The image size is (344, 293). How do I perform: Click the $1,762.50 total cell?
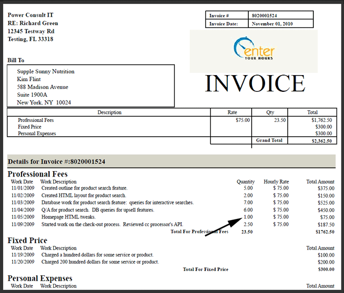coord(321,120)
